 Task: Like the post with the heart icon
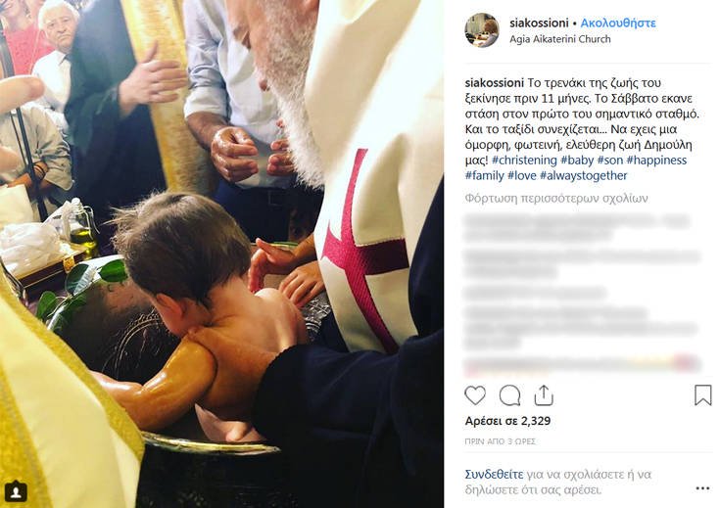pyautogui.click(x=475, y=395)
